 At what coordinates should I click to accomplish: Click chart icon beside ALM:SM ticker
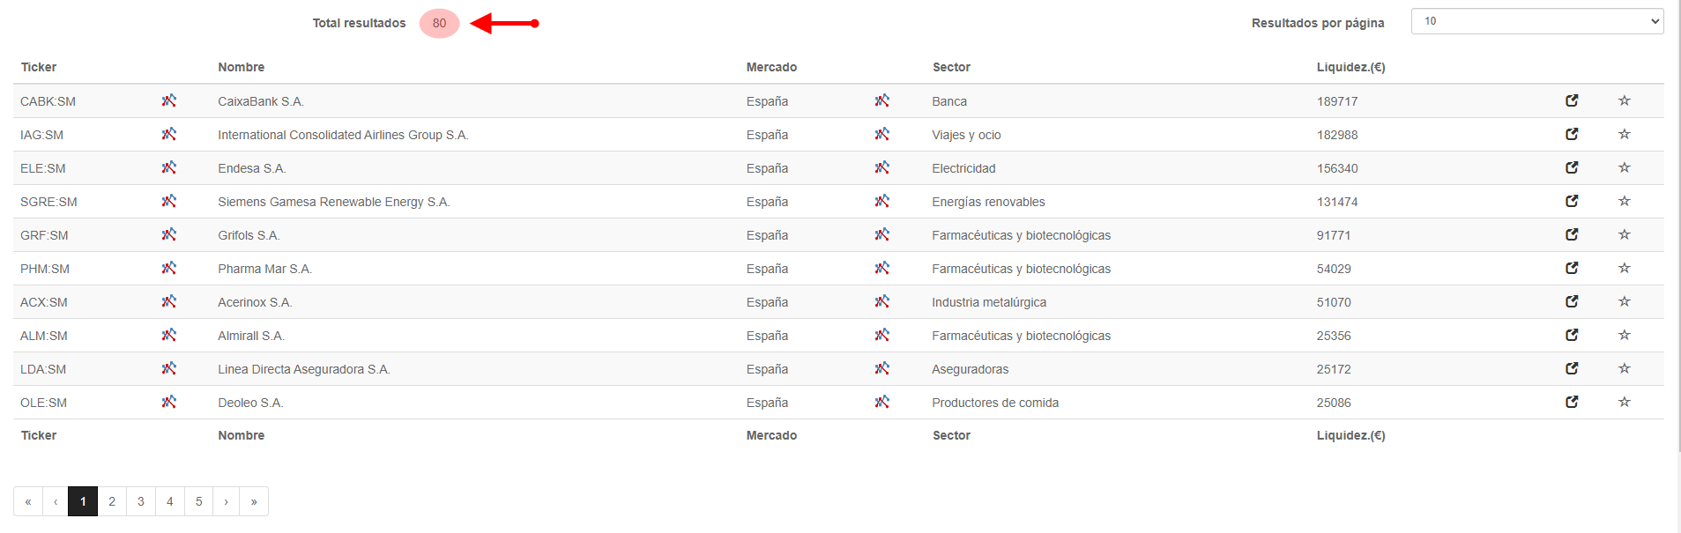[x=168, y=335]
